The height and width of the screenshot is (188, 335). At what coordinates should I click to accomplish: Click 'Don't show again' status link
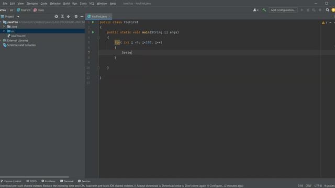[x=196, y=186]
